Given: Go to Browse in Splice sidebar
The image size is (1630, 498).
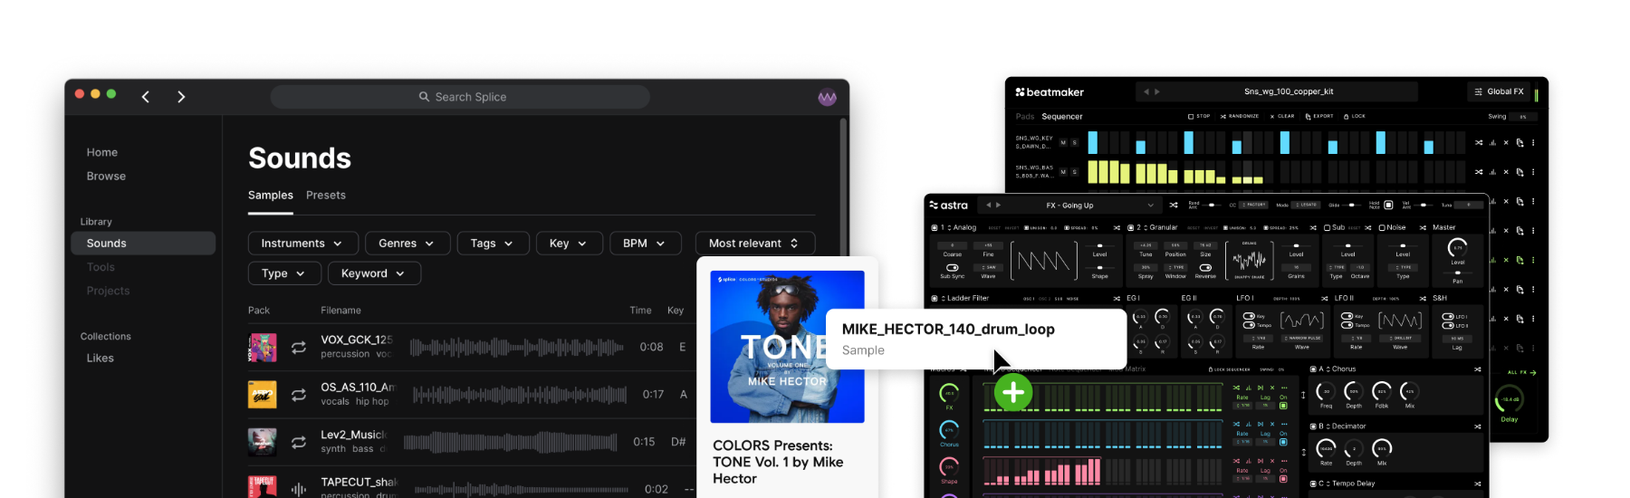Looking at the screenshot, I should click(106, 177).
